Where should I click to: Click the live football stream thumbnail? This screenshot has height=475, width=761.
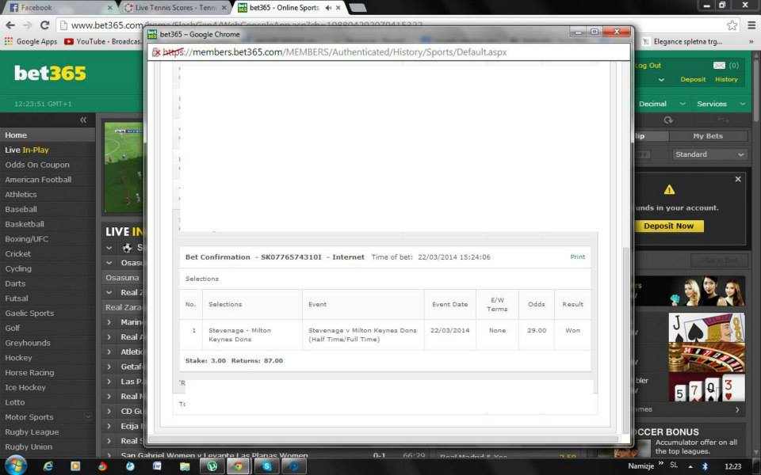click(124, 167)
